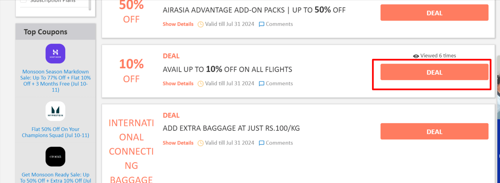This screenshot has width=500, height=183.
Task: Open the Croma Monsoon Ready Sale coupon
Action: coord(55,178)
